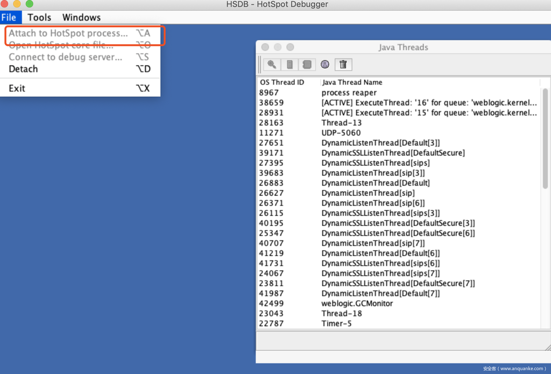Click the Find Crashes trash can icon
This screenshot has height=374, width=551.
coord(343,65)
